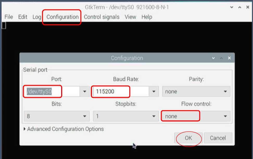Open the Stopbits dropdown
The image size is (253, 159).
(x=126, y=116)
